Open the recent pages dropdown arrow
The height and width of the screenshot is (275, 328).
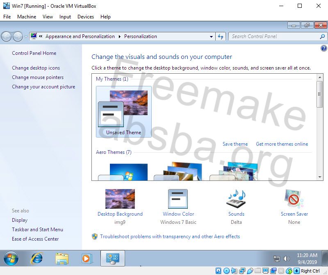tap(26, 37)
